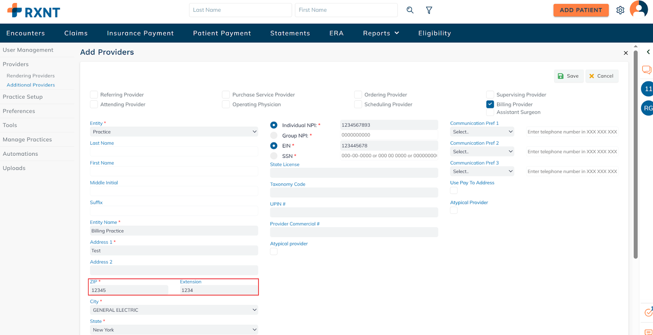Open the settings gear icon
This screenshot has width=653, height=335.
click(x=620, y=10)
